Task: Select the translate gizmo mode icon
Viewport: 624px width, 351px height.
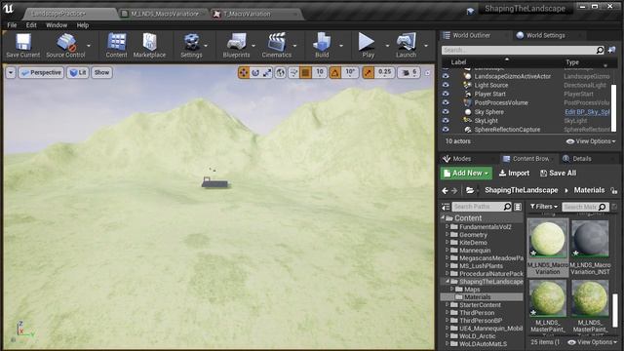Action: (244, 72)
